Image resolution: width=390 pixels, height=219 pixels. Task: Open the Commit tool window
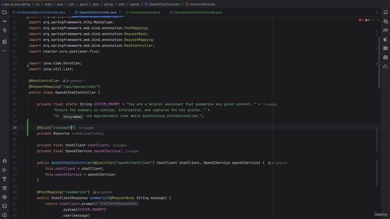click(4, 21)
